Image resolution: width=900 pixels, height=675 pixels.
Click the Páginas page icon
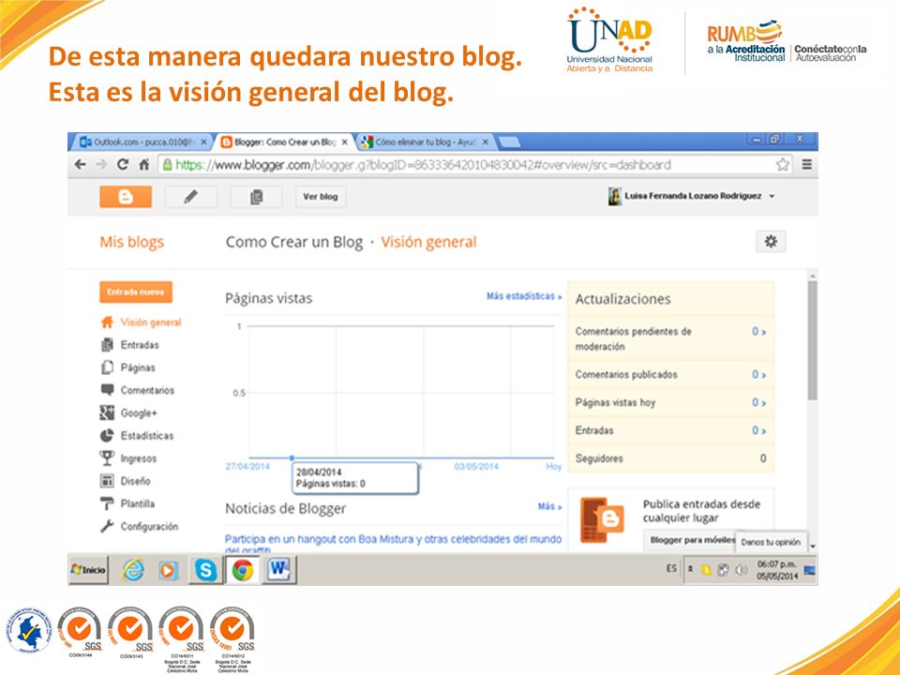coord(107,367)
